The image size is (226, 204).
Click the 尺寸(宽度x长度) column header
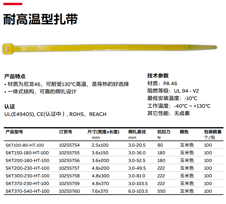[x=103, y=132]
